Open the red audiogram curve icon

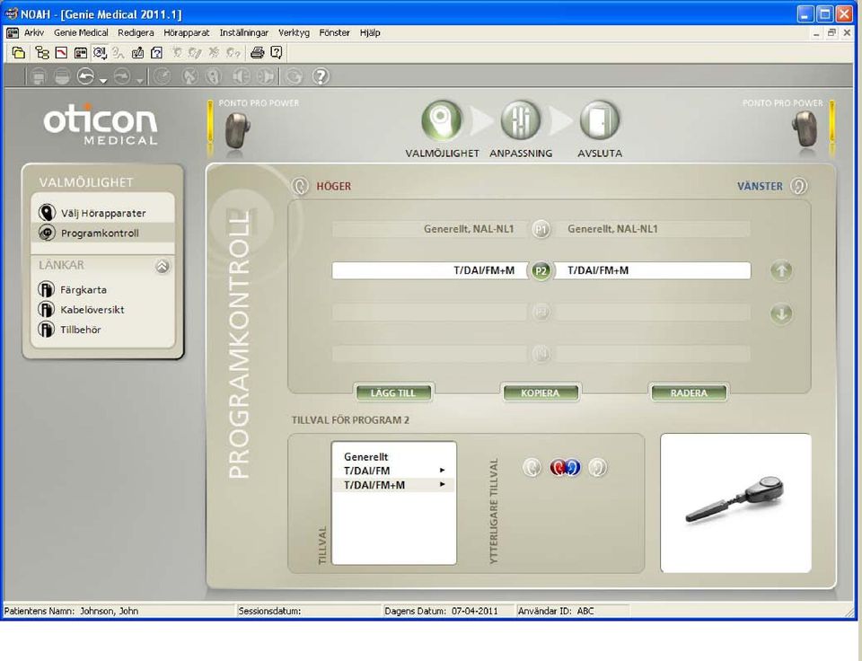(62, 53)
